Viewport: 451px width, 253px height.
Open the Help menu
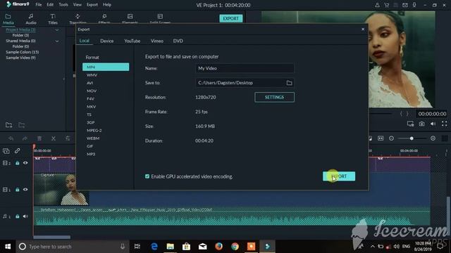tap(107, 5)
